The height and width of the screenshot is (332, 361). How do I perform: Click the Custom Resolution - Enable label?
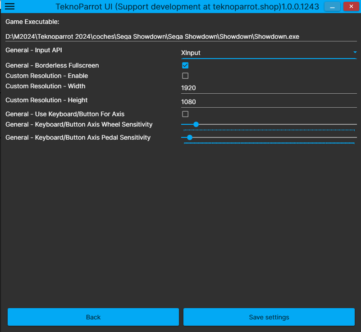(47, 76)
